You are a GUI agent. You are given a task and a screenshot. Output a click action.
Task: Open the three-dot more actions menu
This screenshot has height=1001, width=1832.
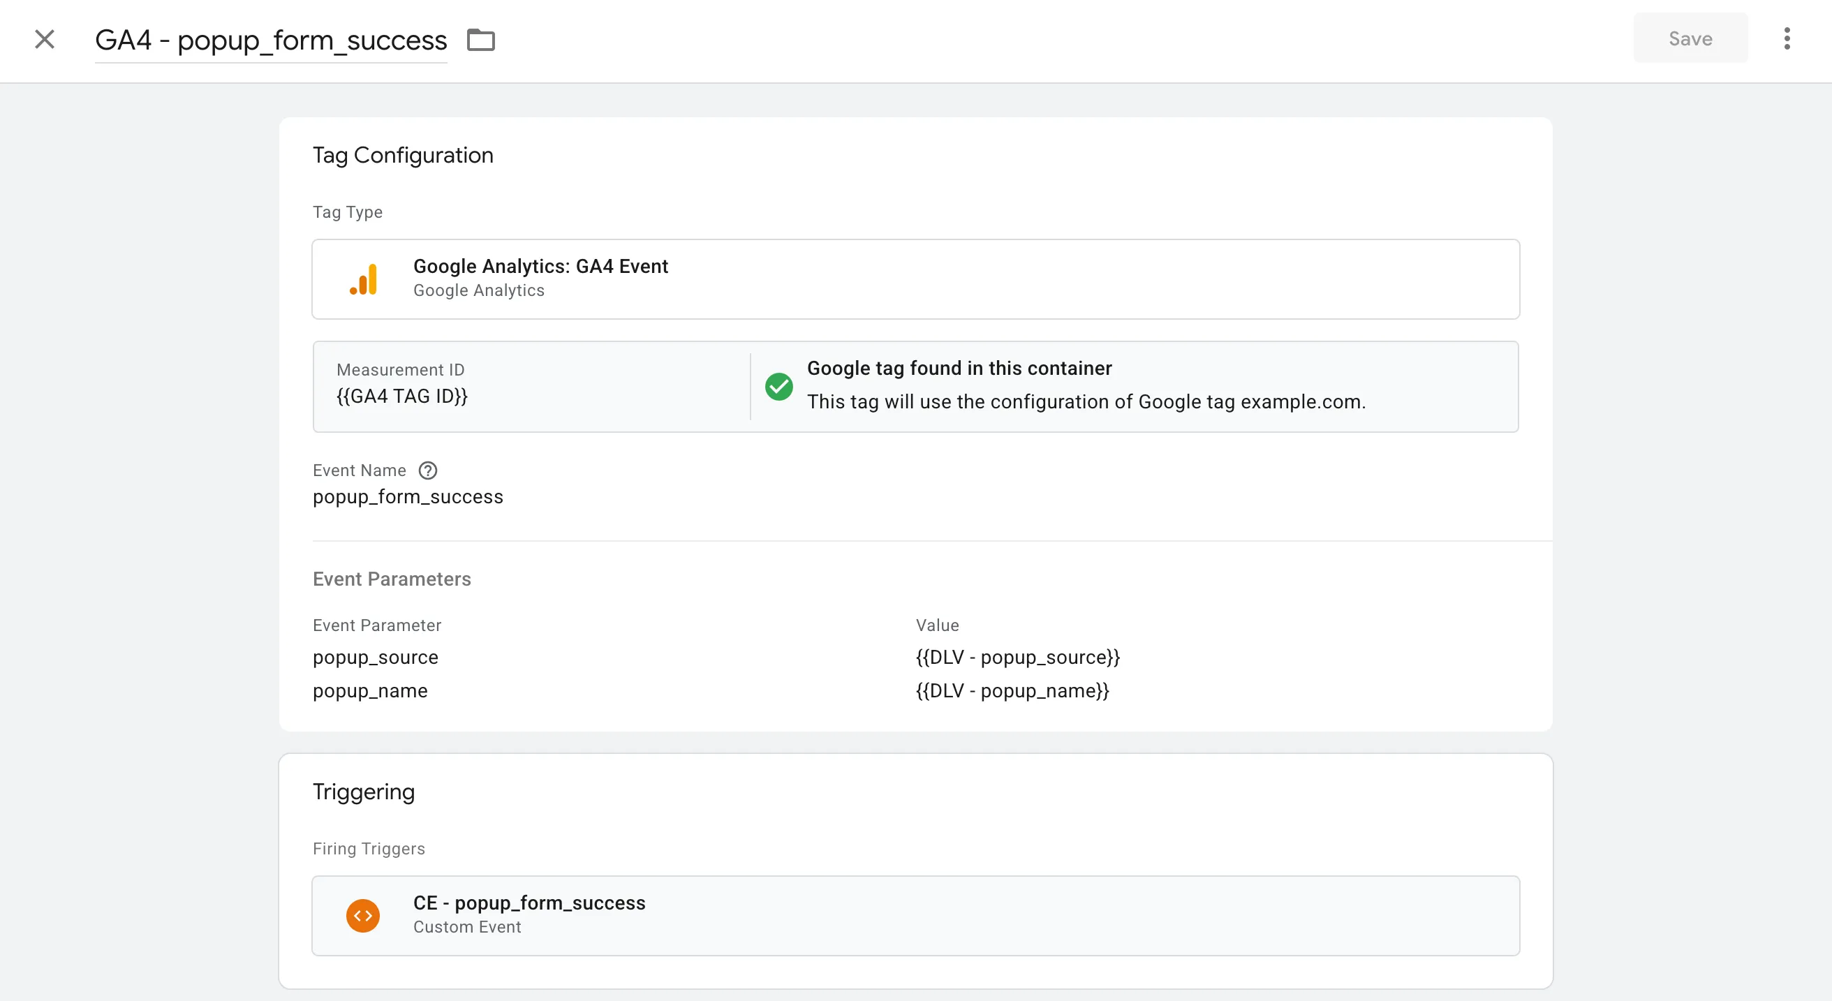(1787, 39)
